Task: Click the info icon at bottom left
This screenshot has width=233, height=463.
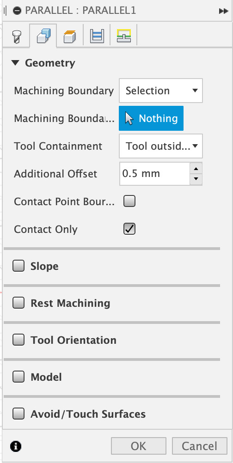Action: (16, 446)
